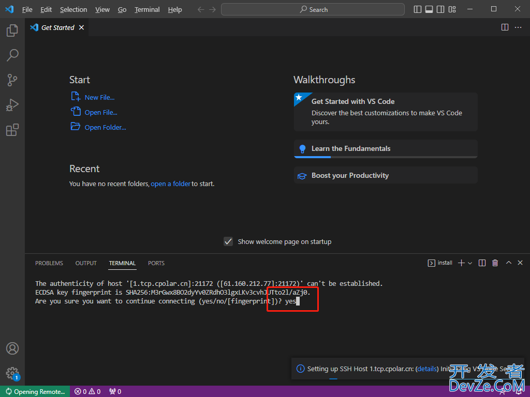Click the details link in SSH notification

tap(427, 369)
